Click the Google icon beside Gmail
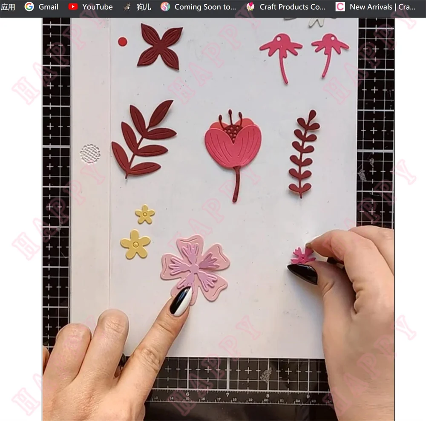The image size is (426, 421). (x=29, y=6)
